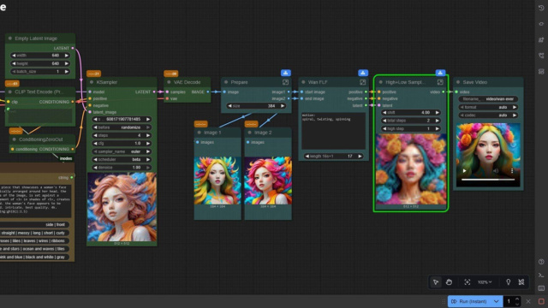The image size is (548, 308).
Task: Decrease high step on High+Low Sampler
Action: point(384,128)
